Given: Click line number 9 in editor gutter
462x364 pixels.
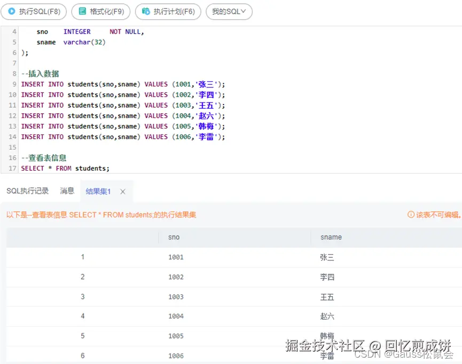Looking at the screenshot, I should 14,84.
